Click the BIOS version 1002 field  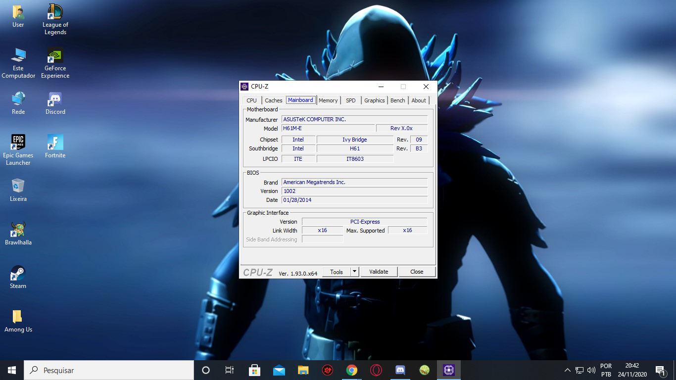pyautogui.click(x=354, y=191)
